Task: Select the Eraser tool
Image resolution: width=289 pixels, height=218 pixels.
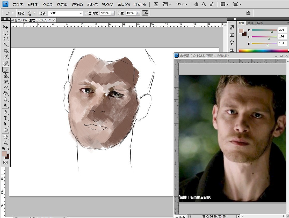Action: (5, 88)
